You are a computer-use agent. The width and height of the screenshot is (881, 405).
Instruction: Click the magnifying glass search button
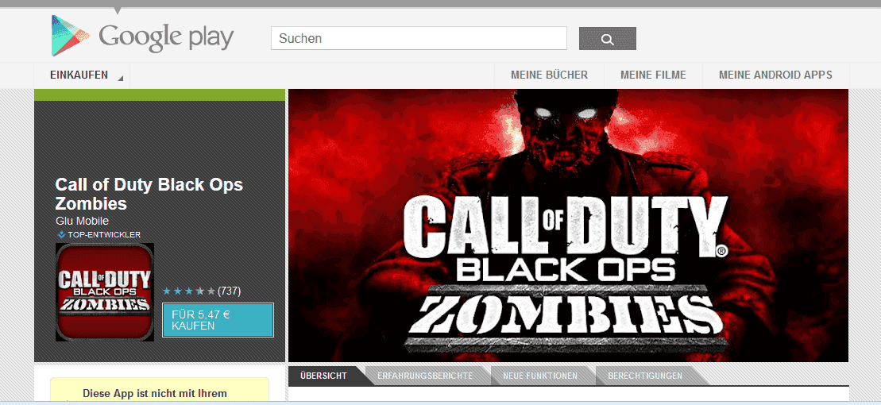(608, 39)
